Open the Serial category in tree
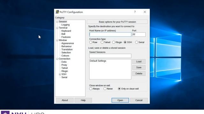 coord(64,77)
